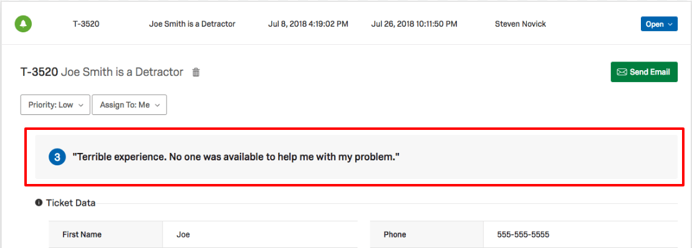Click the First Name value Joe
Viewport: 692px width, 248px height.
tap(183, 234)
